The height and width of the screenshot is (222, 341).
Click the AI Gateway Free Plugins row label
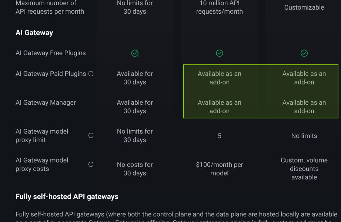pyautogui.click(x=51, y=53)
